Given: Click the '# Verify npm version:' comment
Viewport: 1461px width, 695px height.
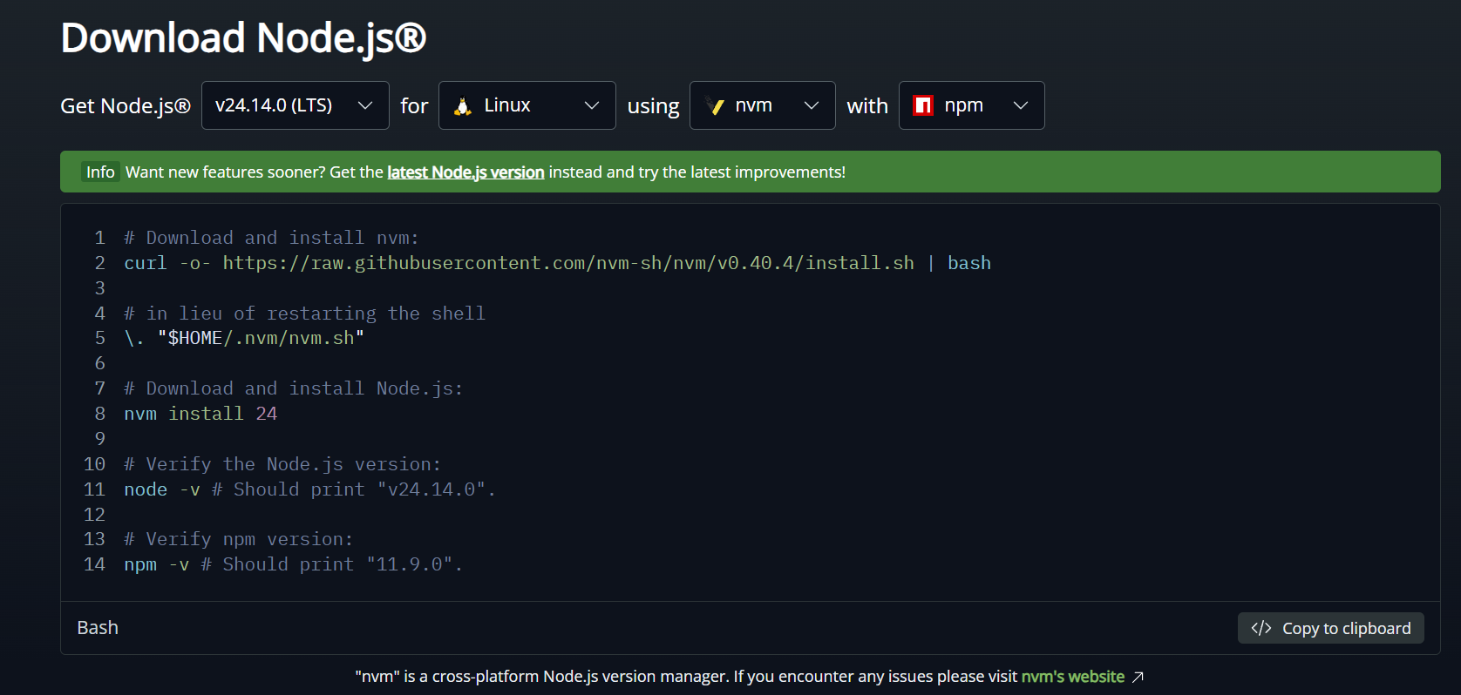Looking at the screenshot, I should pyautogui.click(x=238, y=539).
